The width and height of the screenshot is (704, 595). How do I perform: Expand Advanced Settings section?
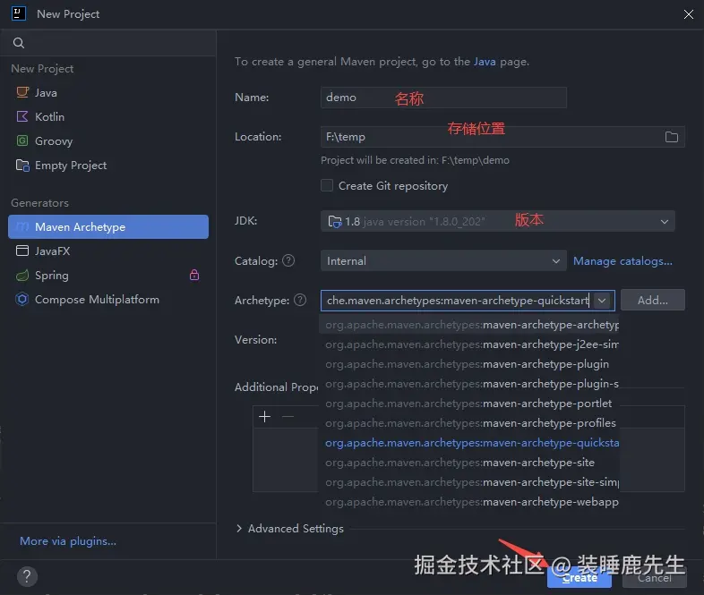point(290,529)
